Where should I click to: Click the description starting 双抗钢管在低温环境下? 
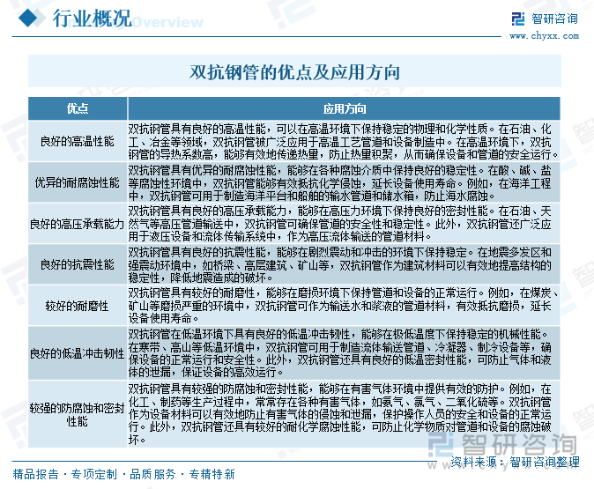[344, 353]
